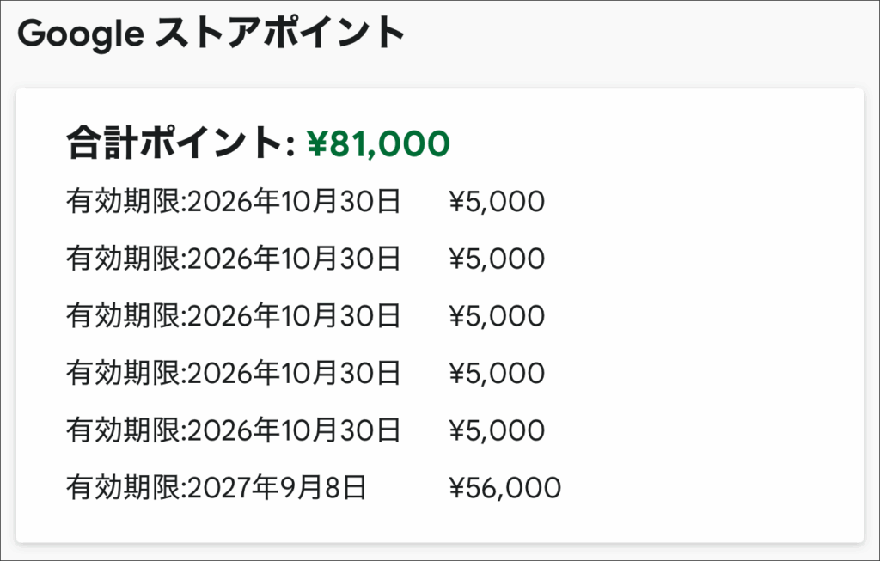Click the second row's ¥5,000 amount
The height and width of the screenshot is (561, 880).
coord(497,259)
